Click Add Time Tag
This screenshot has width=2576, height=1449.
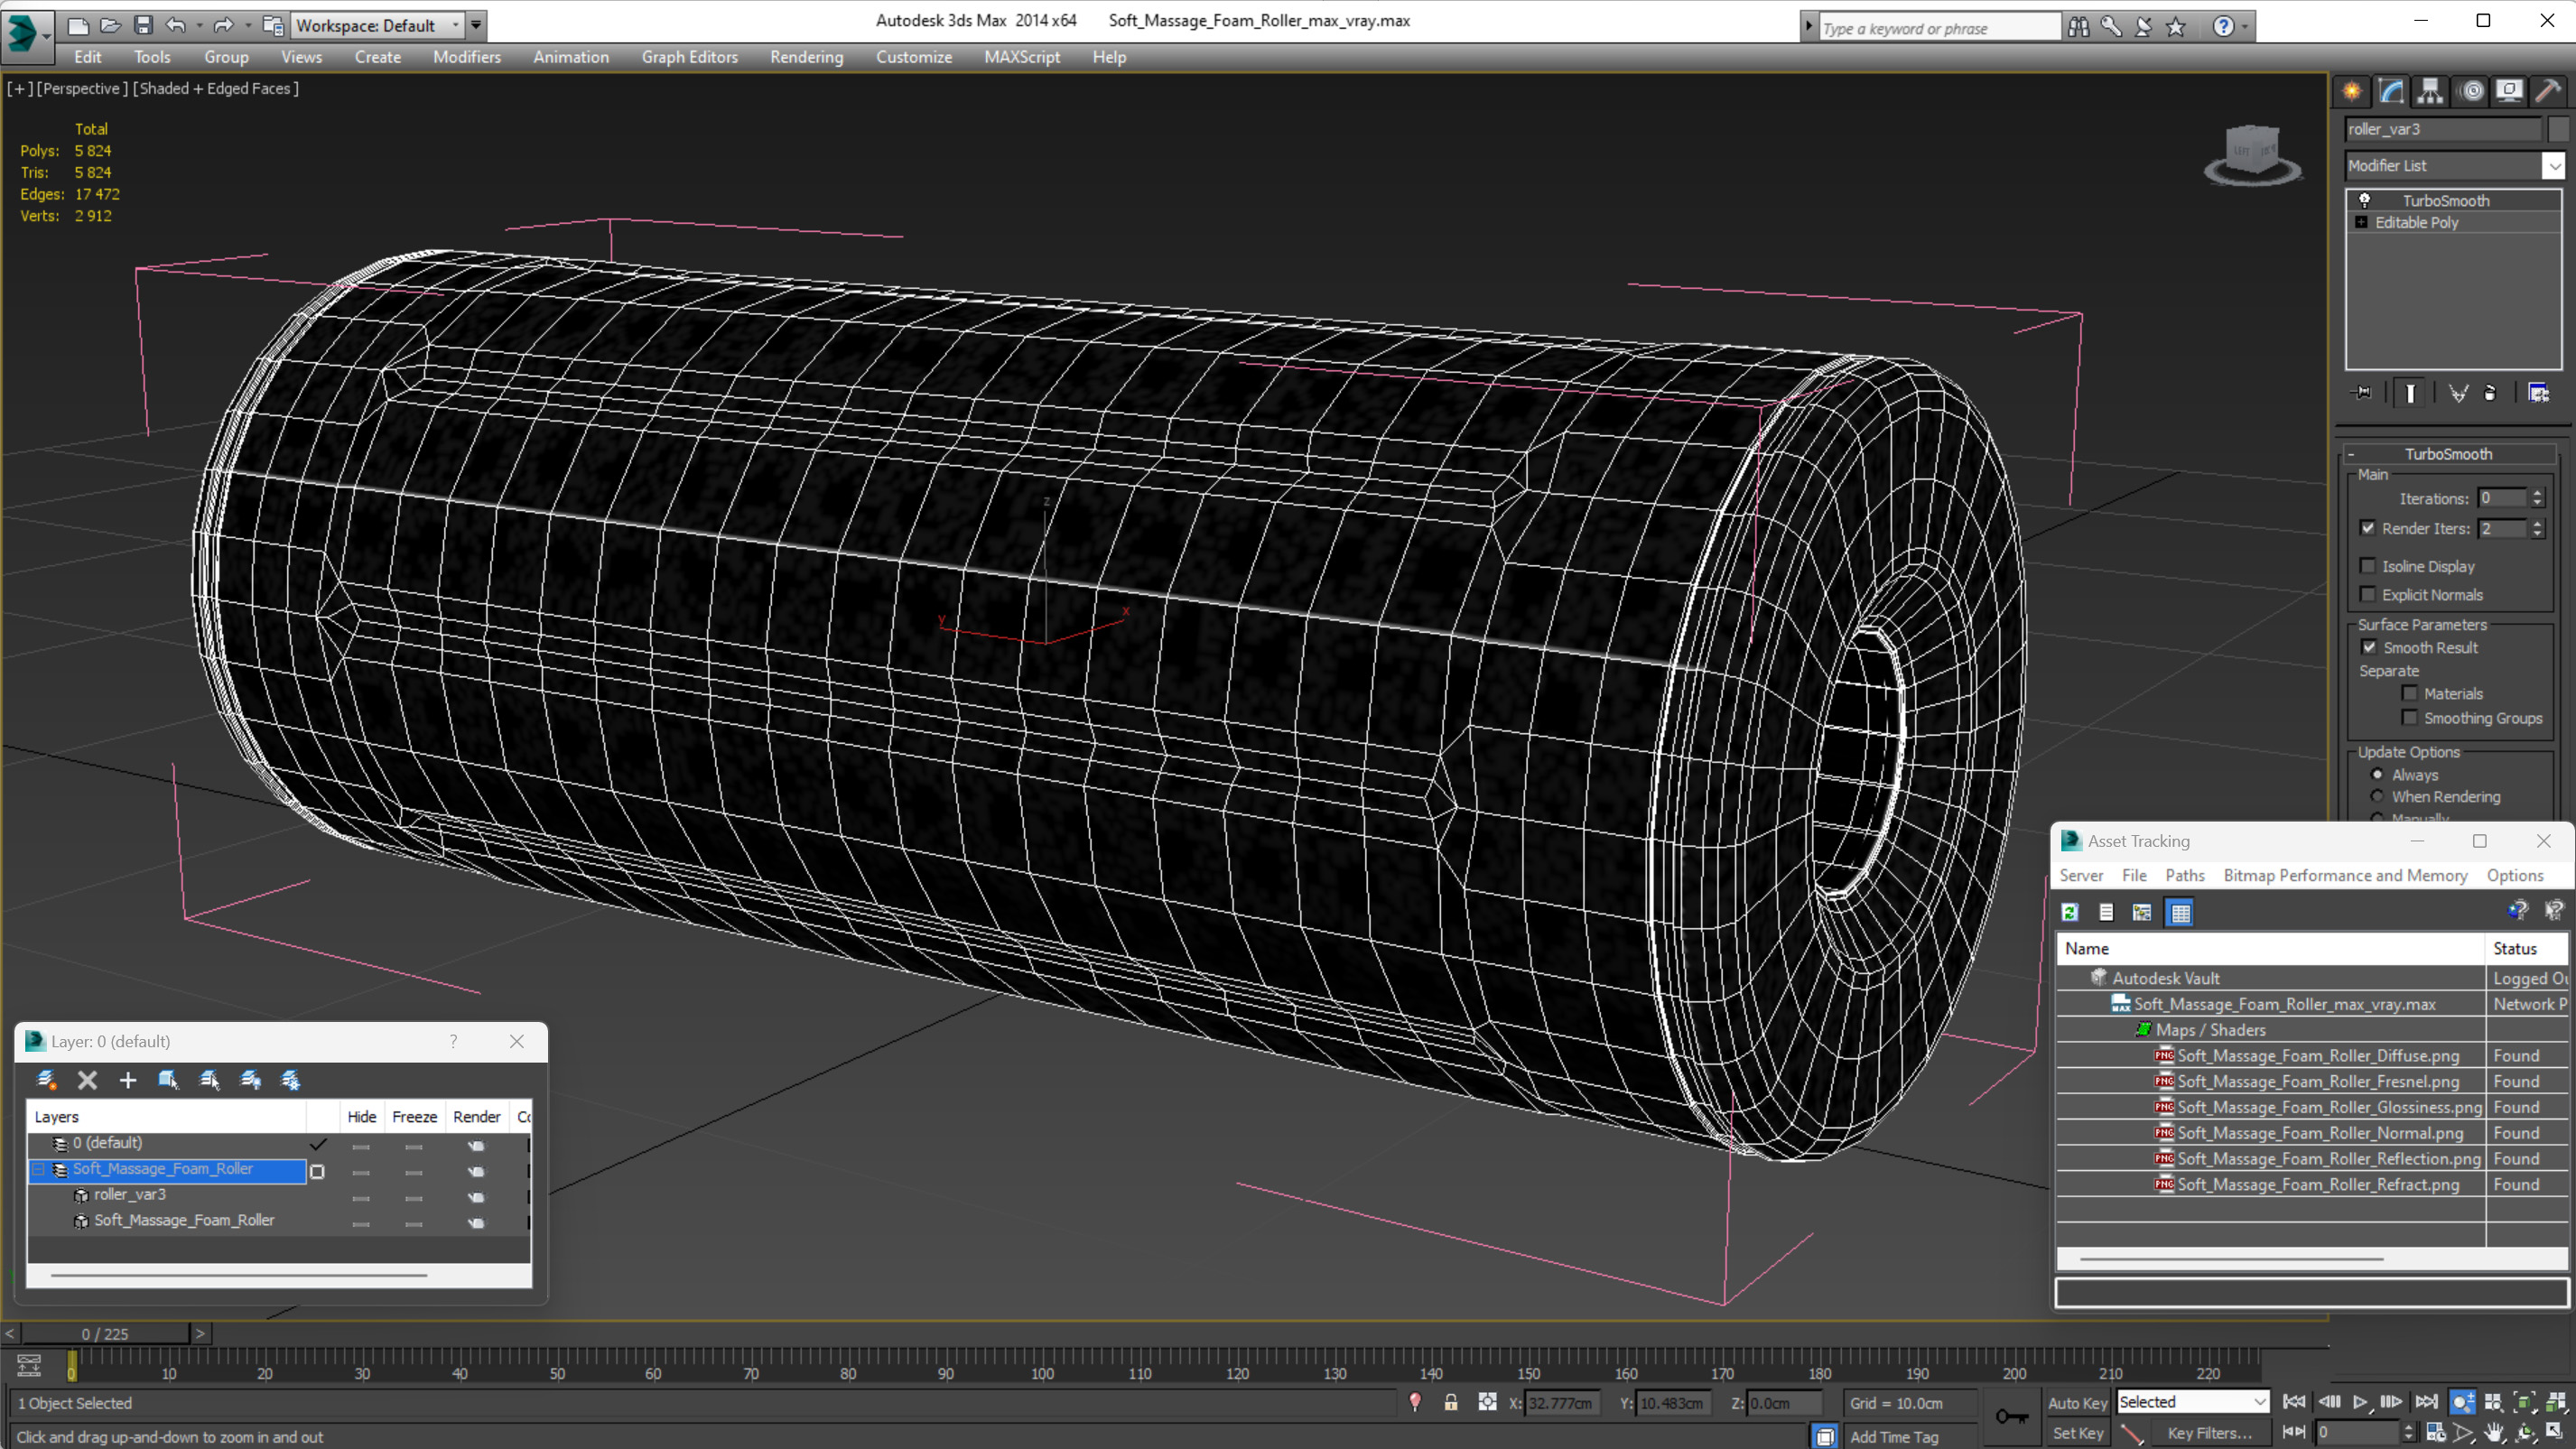[1893, 1436]
